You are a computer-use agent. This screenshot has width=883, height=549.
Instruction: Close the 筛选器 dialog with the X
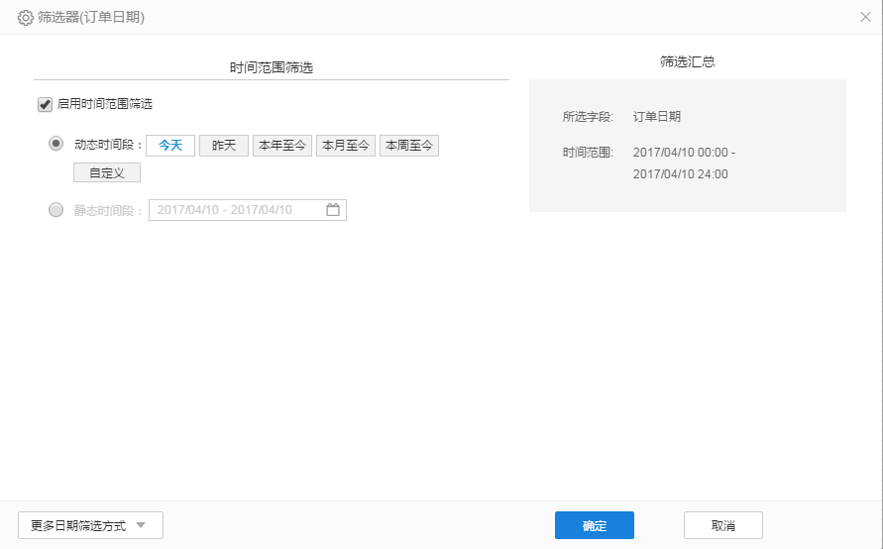865,17
